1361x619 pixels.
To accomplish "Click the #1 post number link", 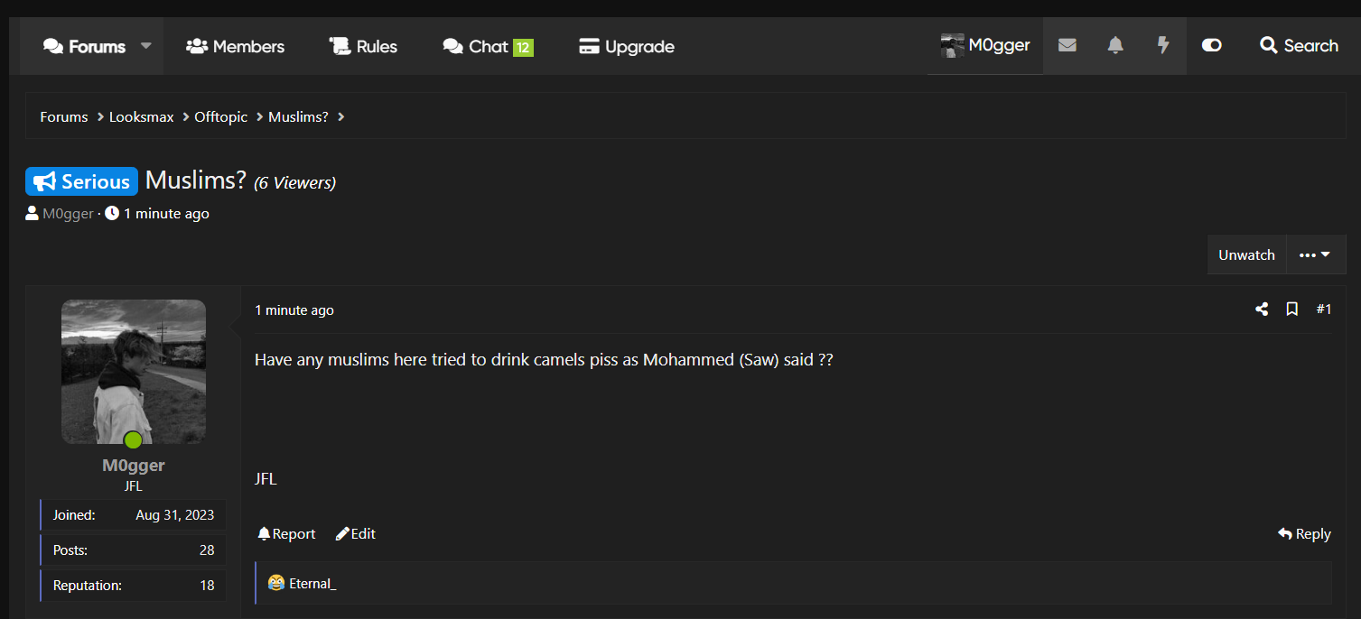I will pos(1324,309).
